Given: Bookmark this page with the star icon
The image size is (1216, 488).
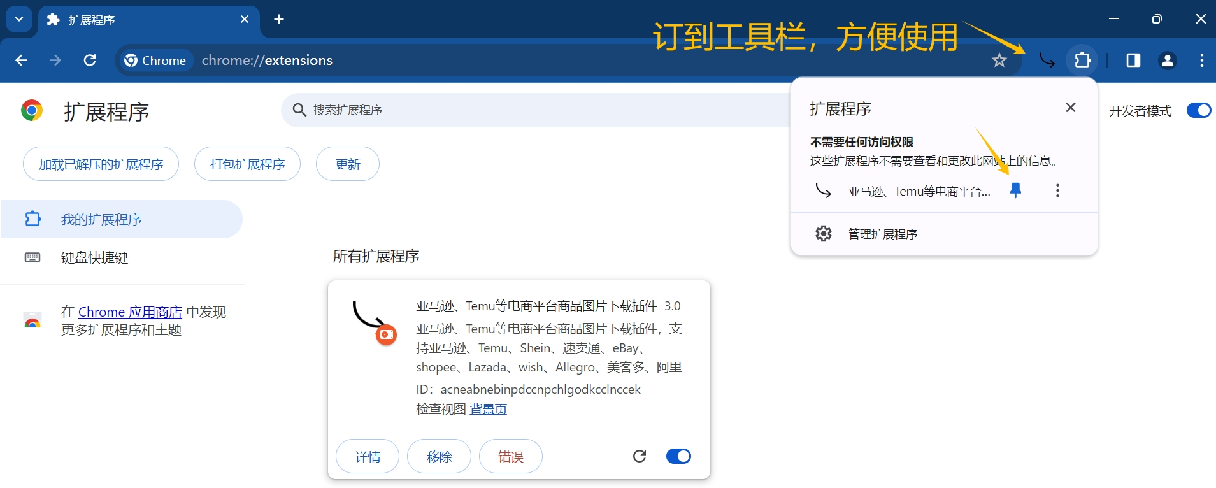Looking at the screenshot, I should (999, 61).
